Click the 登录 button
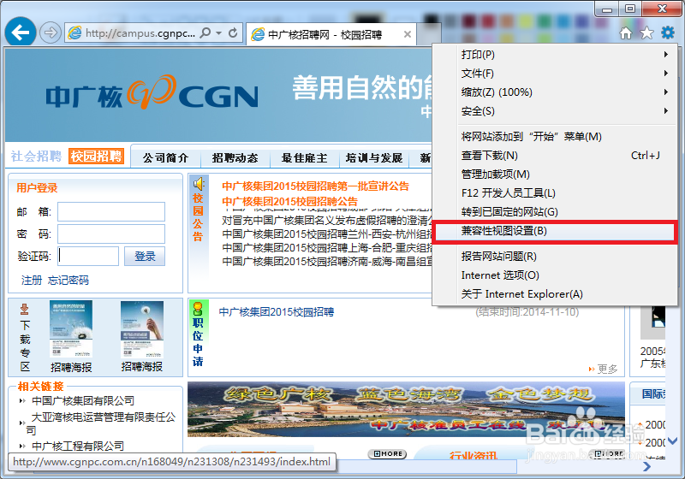 pos(145,256)
